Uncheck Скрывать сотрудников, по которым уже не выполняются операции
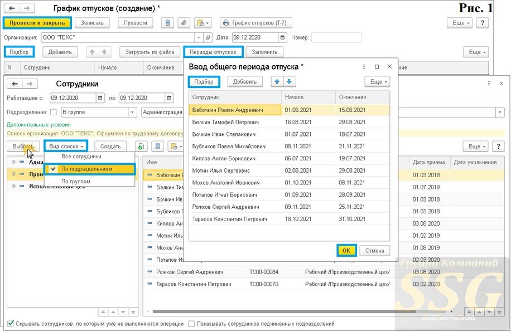This screenshot has width=511, height=332. 11,324
